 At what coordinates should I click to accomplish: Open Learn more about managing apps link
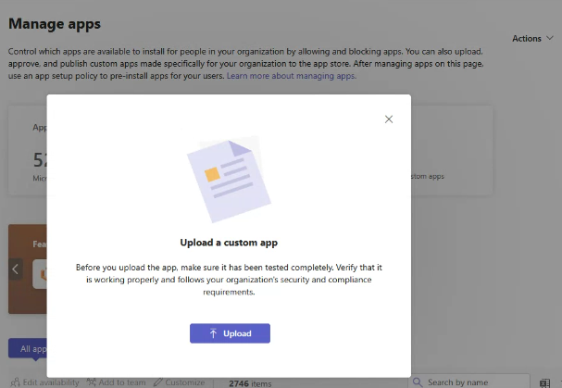coord(291,76)
